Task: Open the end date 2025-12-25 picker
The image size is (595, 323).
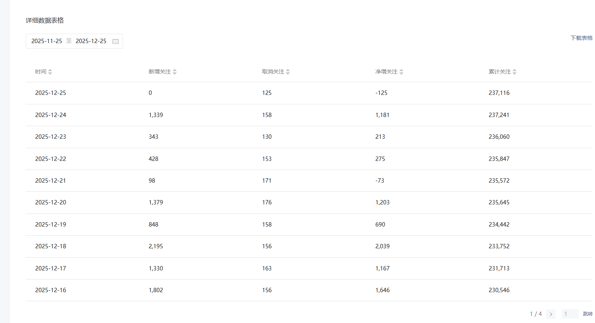Action: tap(91, 41)
